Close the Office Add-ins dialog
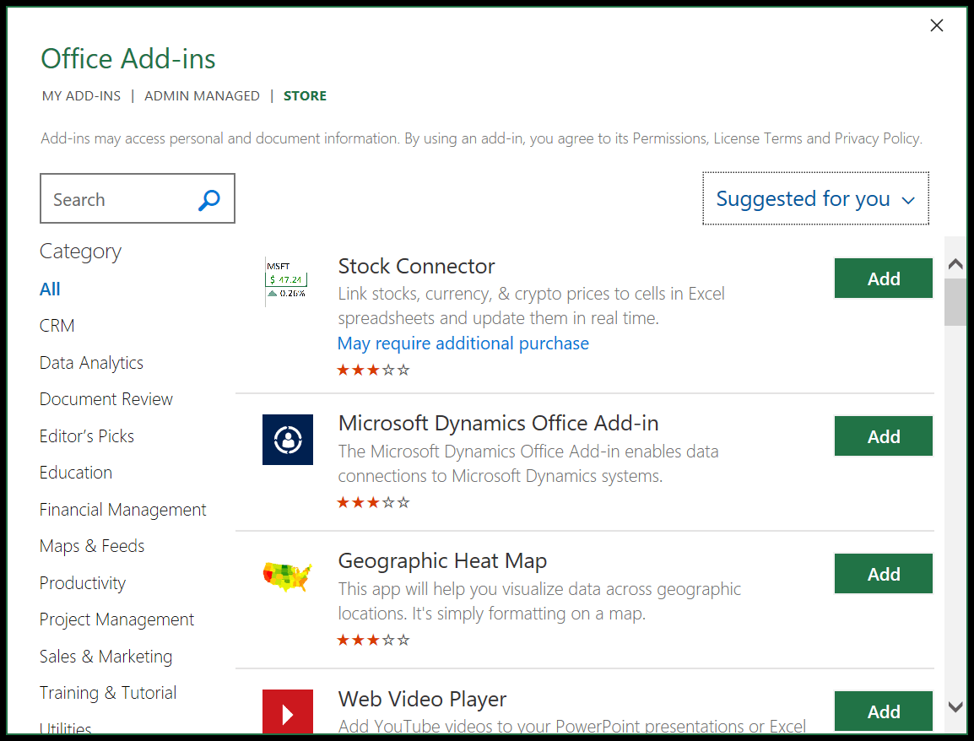The width and height of the screenshot is (974, 741). pyautogui.click(x=937, y=25)
